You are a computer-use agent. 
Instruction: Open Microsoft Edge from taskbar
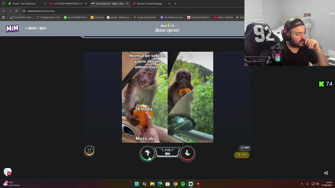pos(160,184)
